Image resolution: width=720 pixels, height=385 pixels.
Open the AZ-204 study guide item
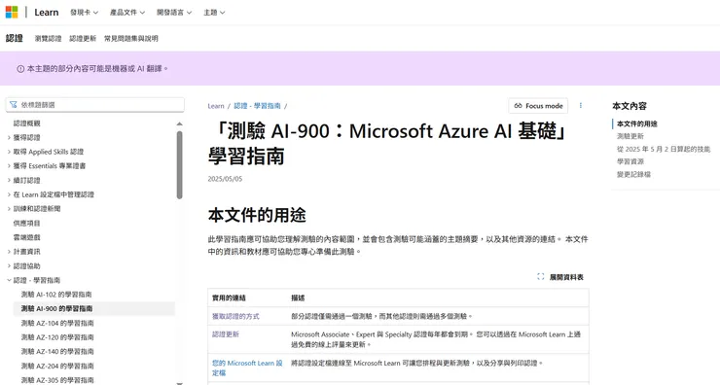click(57, 366)
